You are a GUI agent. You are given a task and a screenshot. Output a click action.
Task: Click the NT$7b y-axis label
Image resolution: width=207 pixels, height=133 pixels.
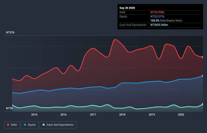click(10, 32)
